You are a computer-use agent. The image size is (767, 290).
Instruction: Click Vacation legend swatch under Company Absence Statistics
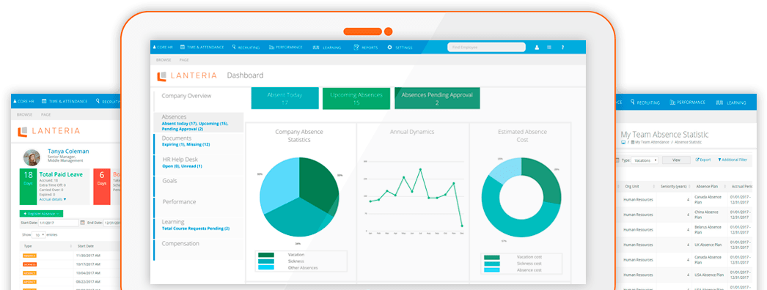pos(266,255)
